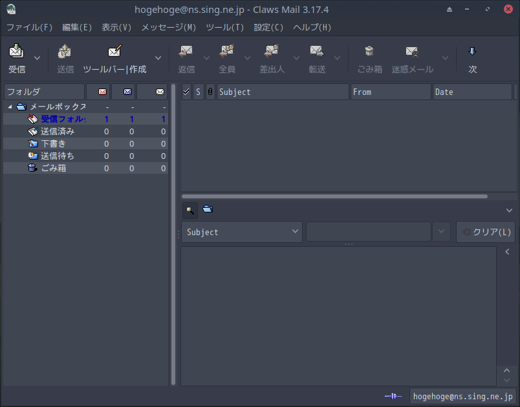Click the window roll-up triangle button

coord(450,9)
